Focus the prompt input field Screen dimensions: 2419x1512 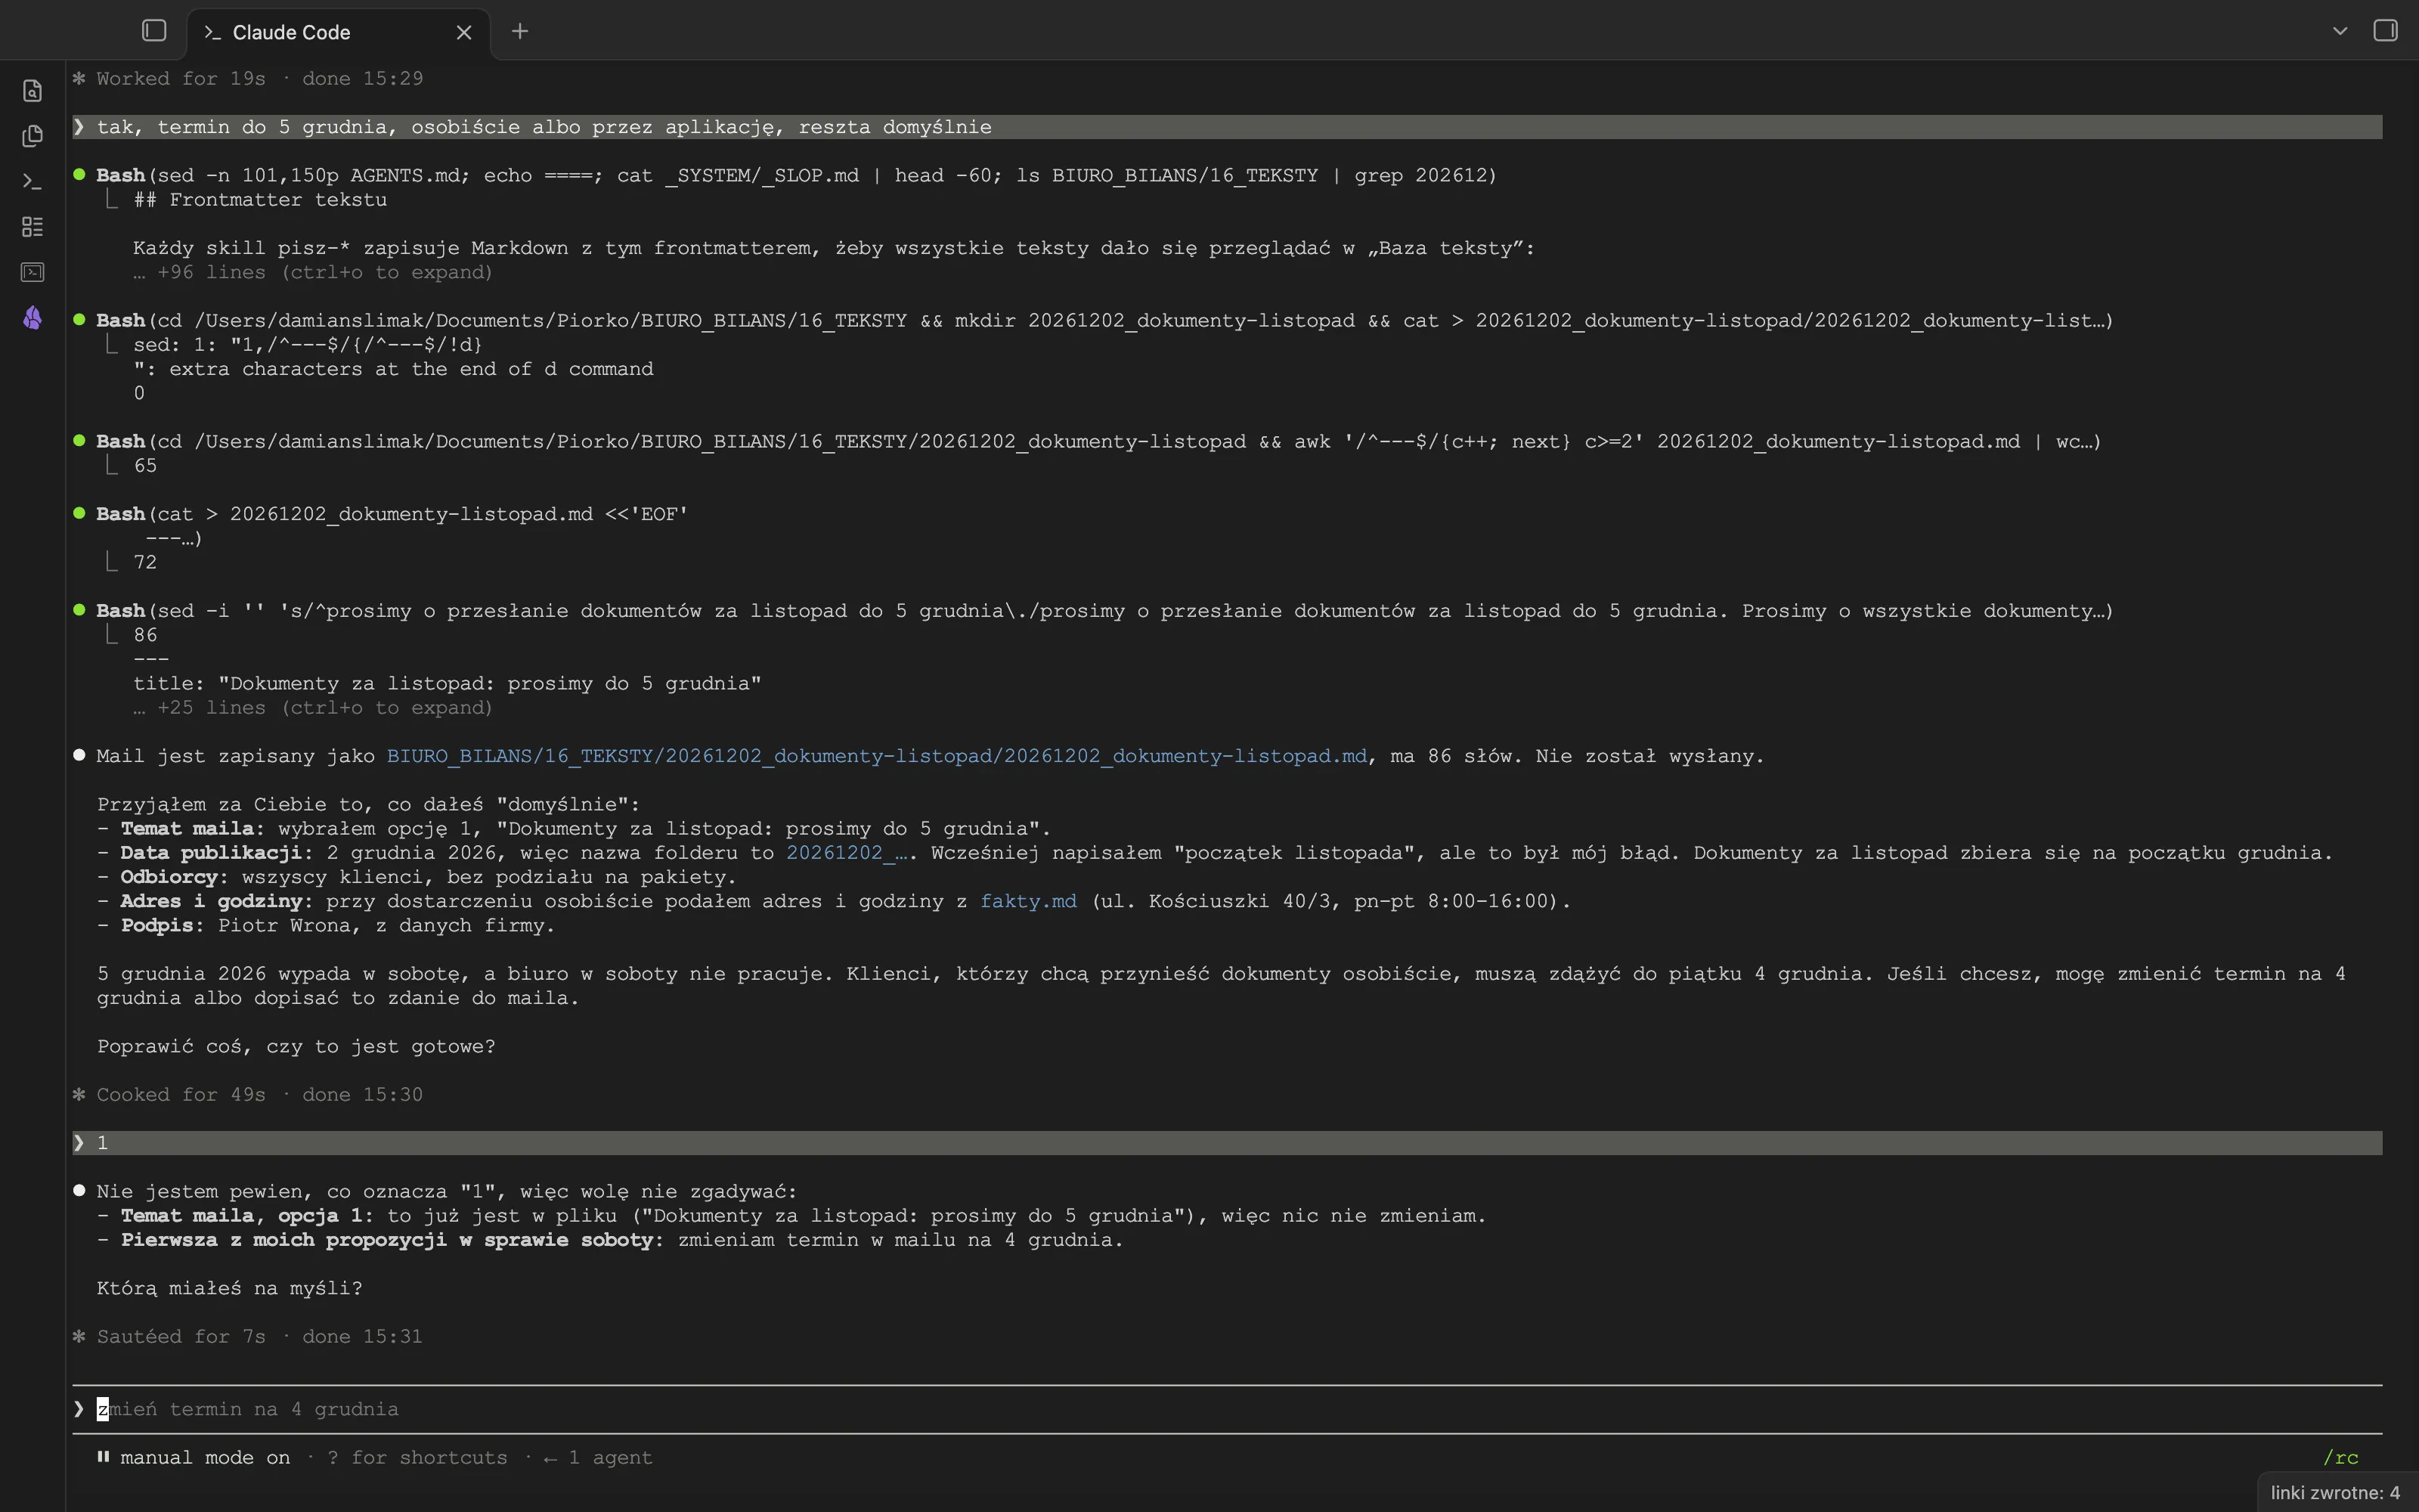click(1228, 1409)
